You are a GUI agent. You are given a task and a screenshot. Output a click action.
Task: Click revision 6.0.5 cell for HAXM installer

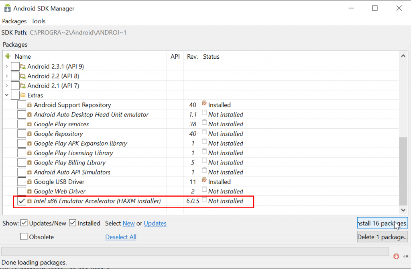(x=193, y=201)
